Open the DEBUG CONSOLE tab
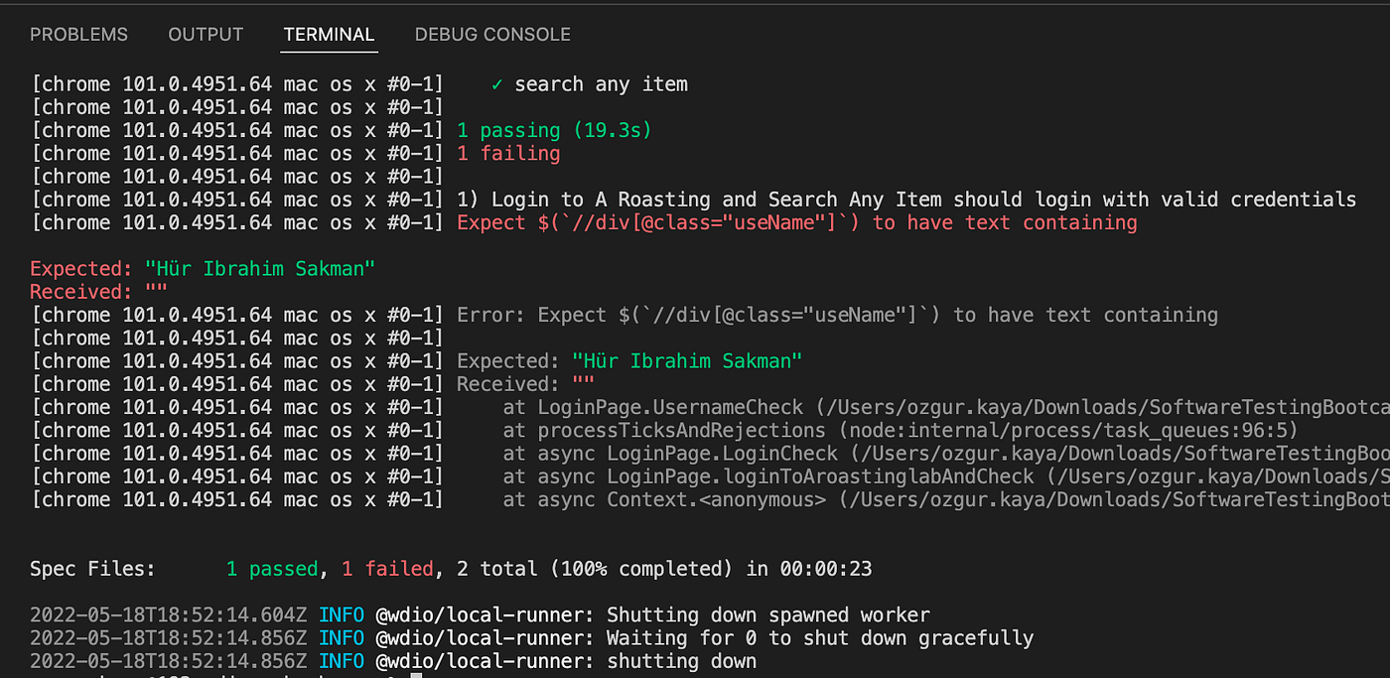The height and width of the screenshot is (678, 1390). click(x=492, y=35)
